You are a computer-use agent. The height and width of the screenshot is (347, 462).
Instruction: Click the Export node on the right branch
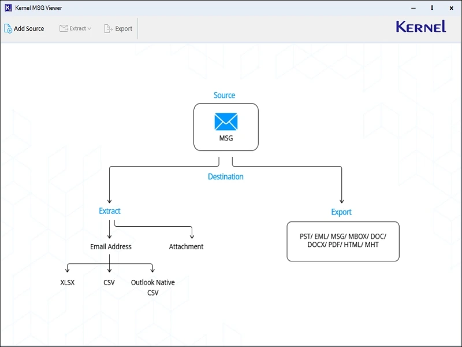(x=341, y=212)
